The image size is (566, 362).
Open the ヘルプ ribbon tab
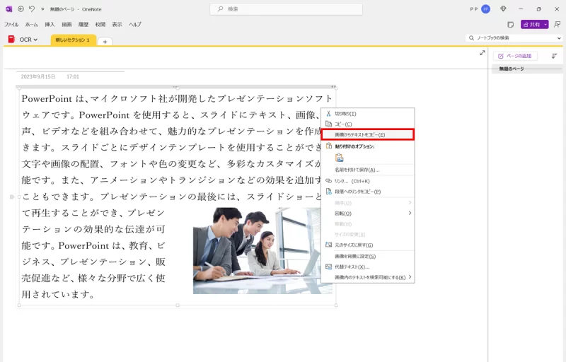point(135,25)
